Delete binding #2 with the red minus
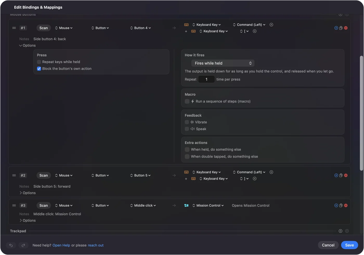Screen dimensions: 364x255 coord(346,175)
